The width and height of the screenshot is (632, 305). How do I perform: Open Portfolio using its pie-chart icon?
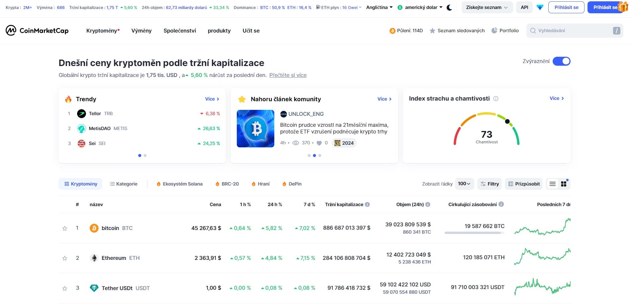[495, 31]
